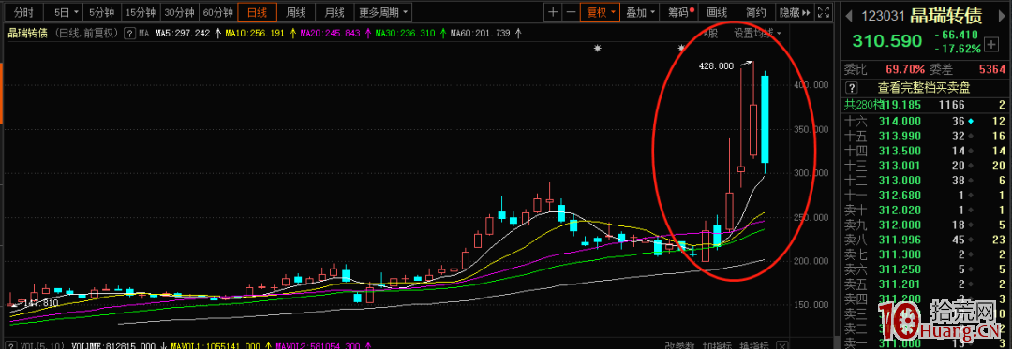This screenshot has height=349, width=1012.
Task: Switch to 简约 simple view mode
Action: 756,11
